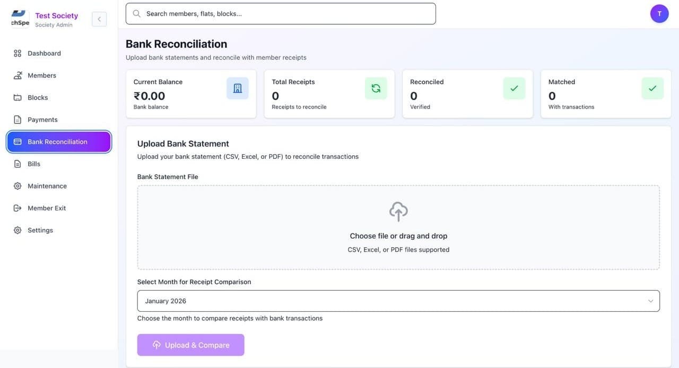Go to Maintenance section
Screen dimensions: 679x368
59,186
